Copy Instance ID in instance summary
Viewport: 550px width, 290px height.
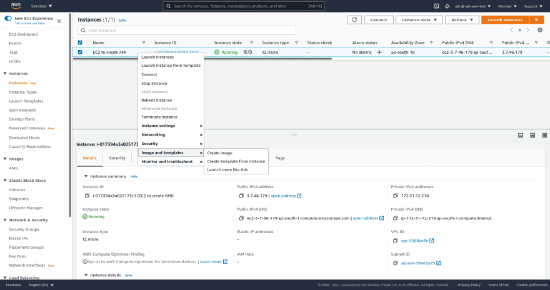coord(87,196)
